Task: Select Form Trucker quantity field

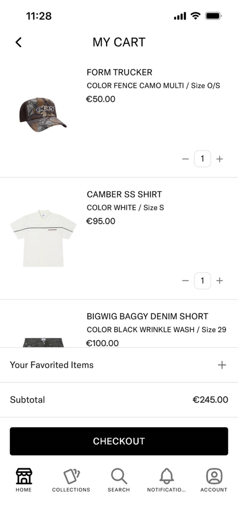Action: tap(202, 158)
